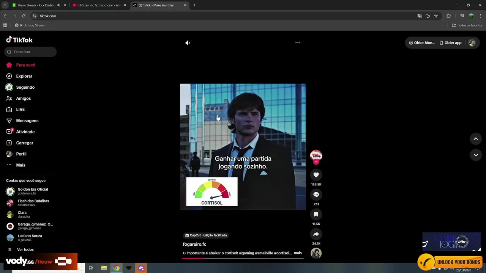The width and height of the screenshot is (486, 273).
Task: Open Chrome tab search dropdown
Action: click(x=5, y=5)
